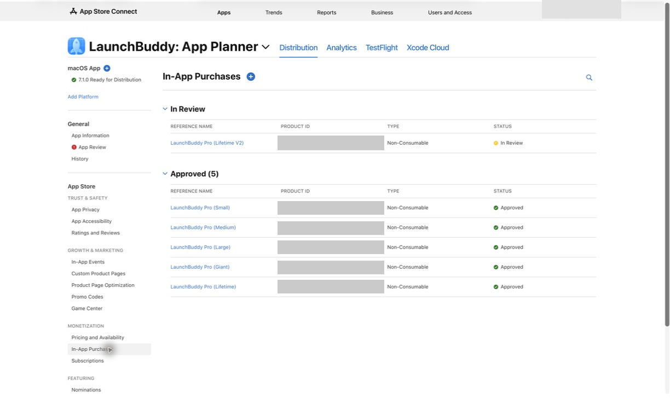Open Product Page Optimization in sidebar

[x=103, y=285]
